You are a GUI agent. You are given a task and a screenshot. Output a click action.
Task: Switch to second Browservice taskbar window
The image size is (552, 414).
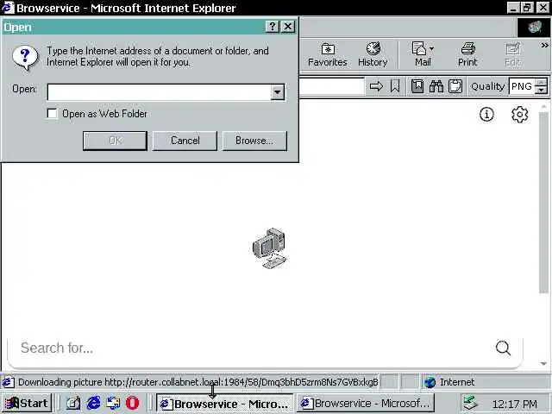coord(366,403)
